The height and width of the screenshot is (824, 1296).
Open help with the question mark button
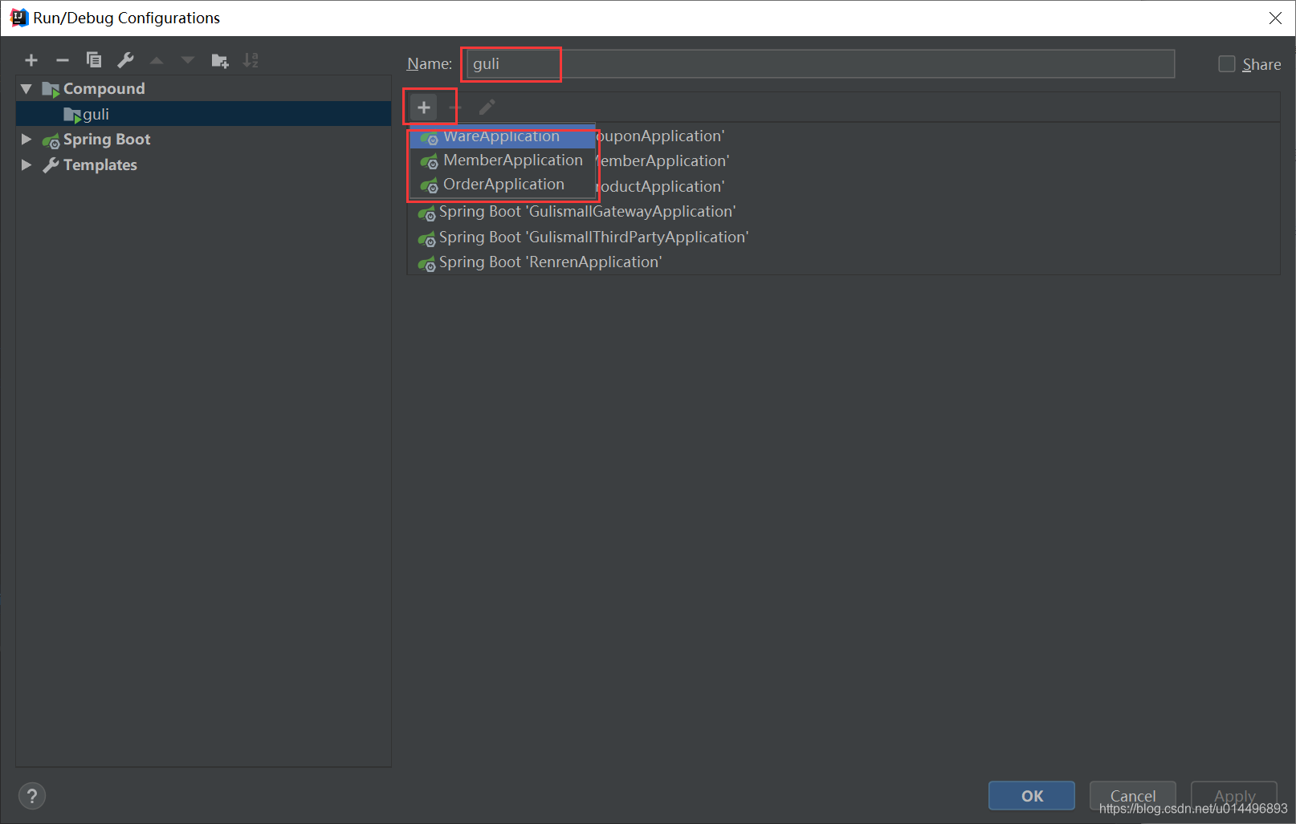[x=32, y=796]
